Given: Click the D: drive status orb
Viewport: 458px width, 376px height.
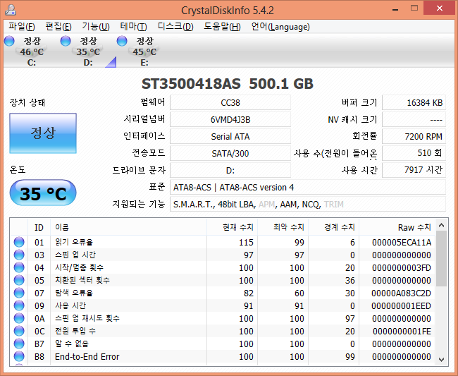Looking at the screenshot, I should (66, 41).
